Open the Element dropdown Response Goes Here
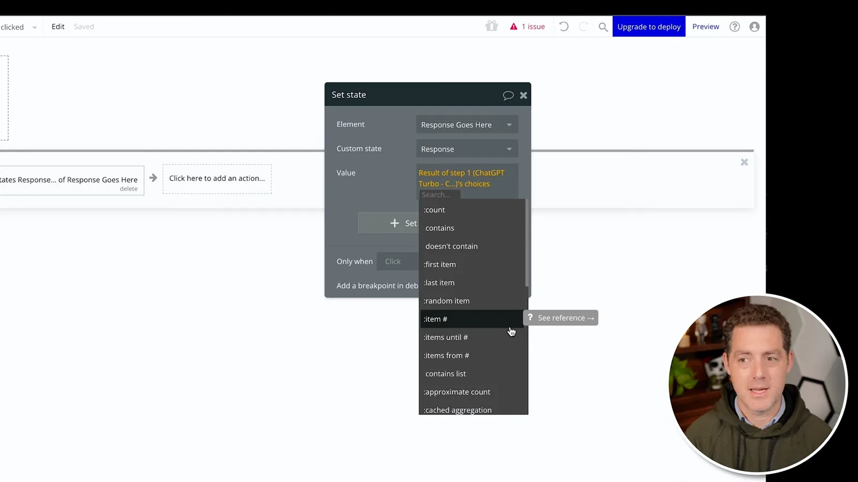This screenshot has height=482, width=858. click(467, 124)
